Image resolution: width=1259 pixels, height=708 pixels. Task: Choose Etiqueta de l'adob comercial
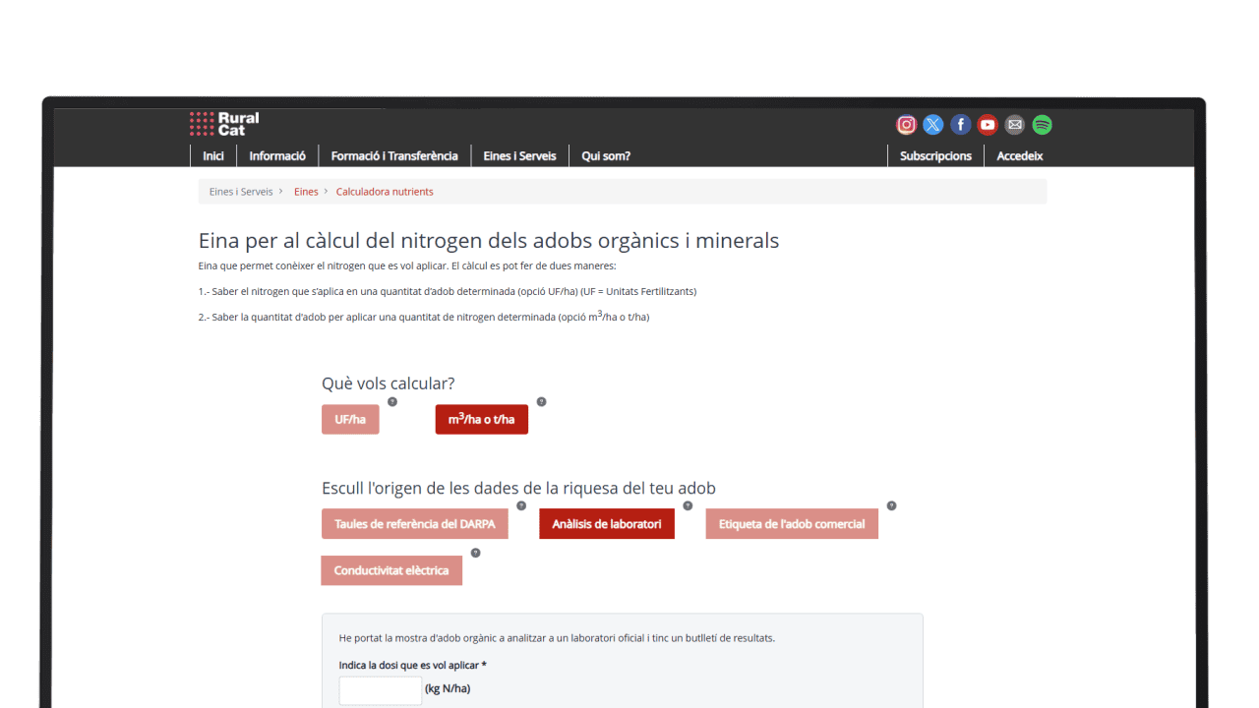click(x=792, y=524)
